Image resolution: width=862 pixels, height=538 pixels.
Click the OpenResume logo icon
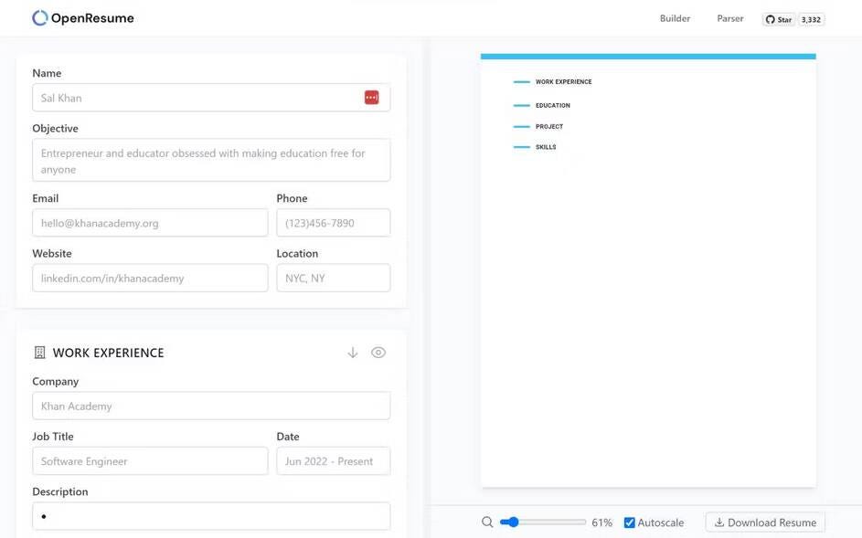[x=39, y=18]
